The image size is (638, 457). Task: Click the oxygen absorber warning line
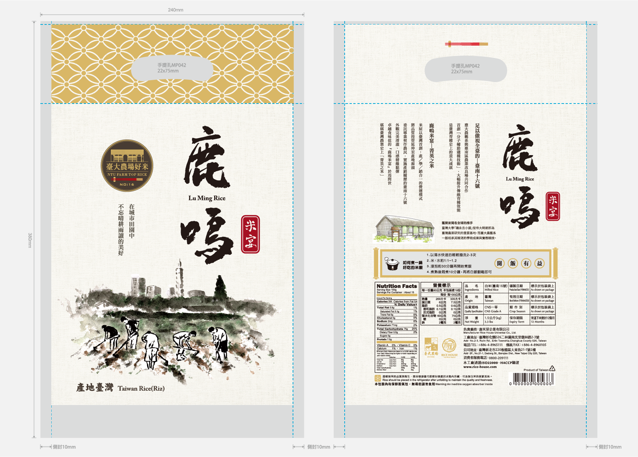(434, 384)
